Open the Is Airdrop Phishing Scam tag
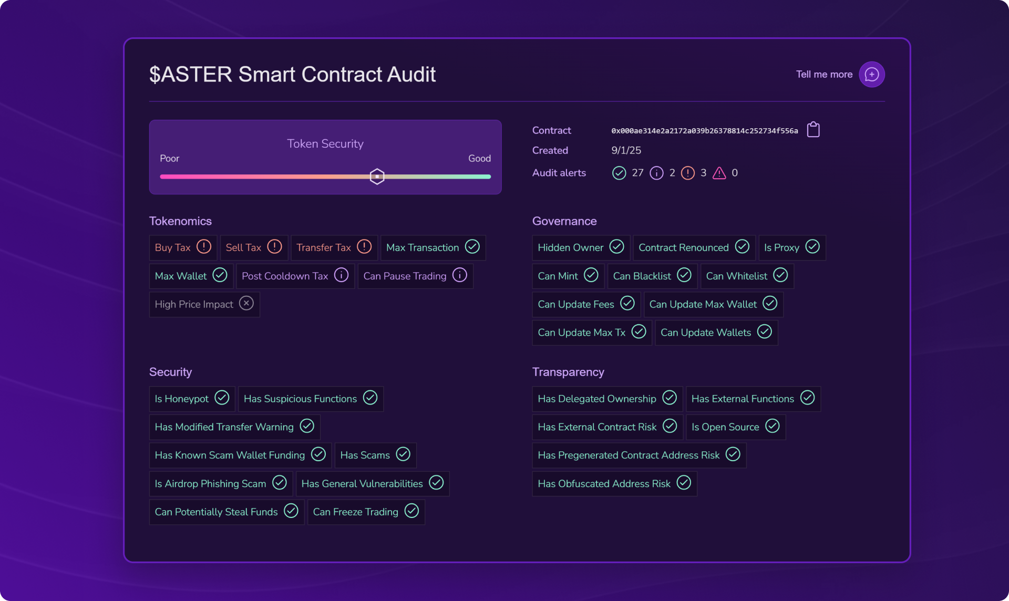The height and width of the screenshot is (601, 1009). [x=221, y=483]
